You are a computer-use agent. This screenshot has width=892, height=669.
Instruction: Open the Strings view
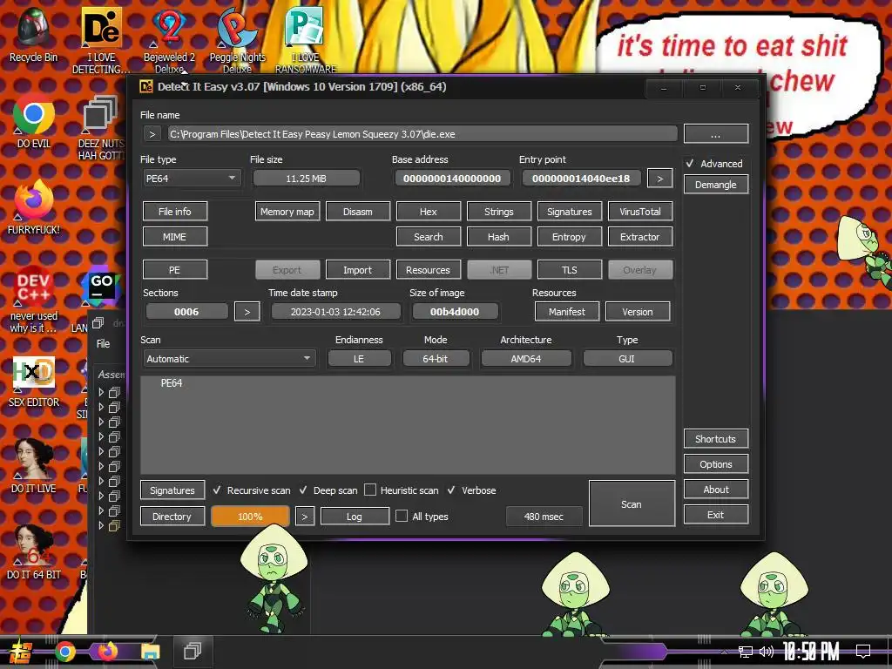click(499, 211)
